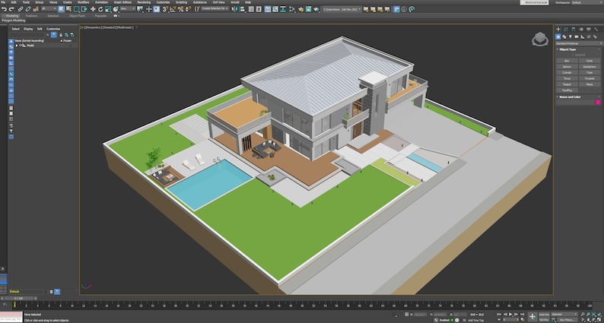This screenshot has width=604, height=323.
Task: Click the Mirror tool icon
Action: [234, 9]
